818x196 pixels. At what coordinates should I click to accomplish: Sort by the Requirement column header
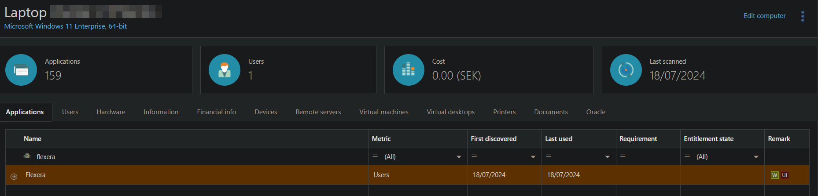[638, 139]
